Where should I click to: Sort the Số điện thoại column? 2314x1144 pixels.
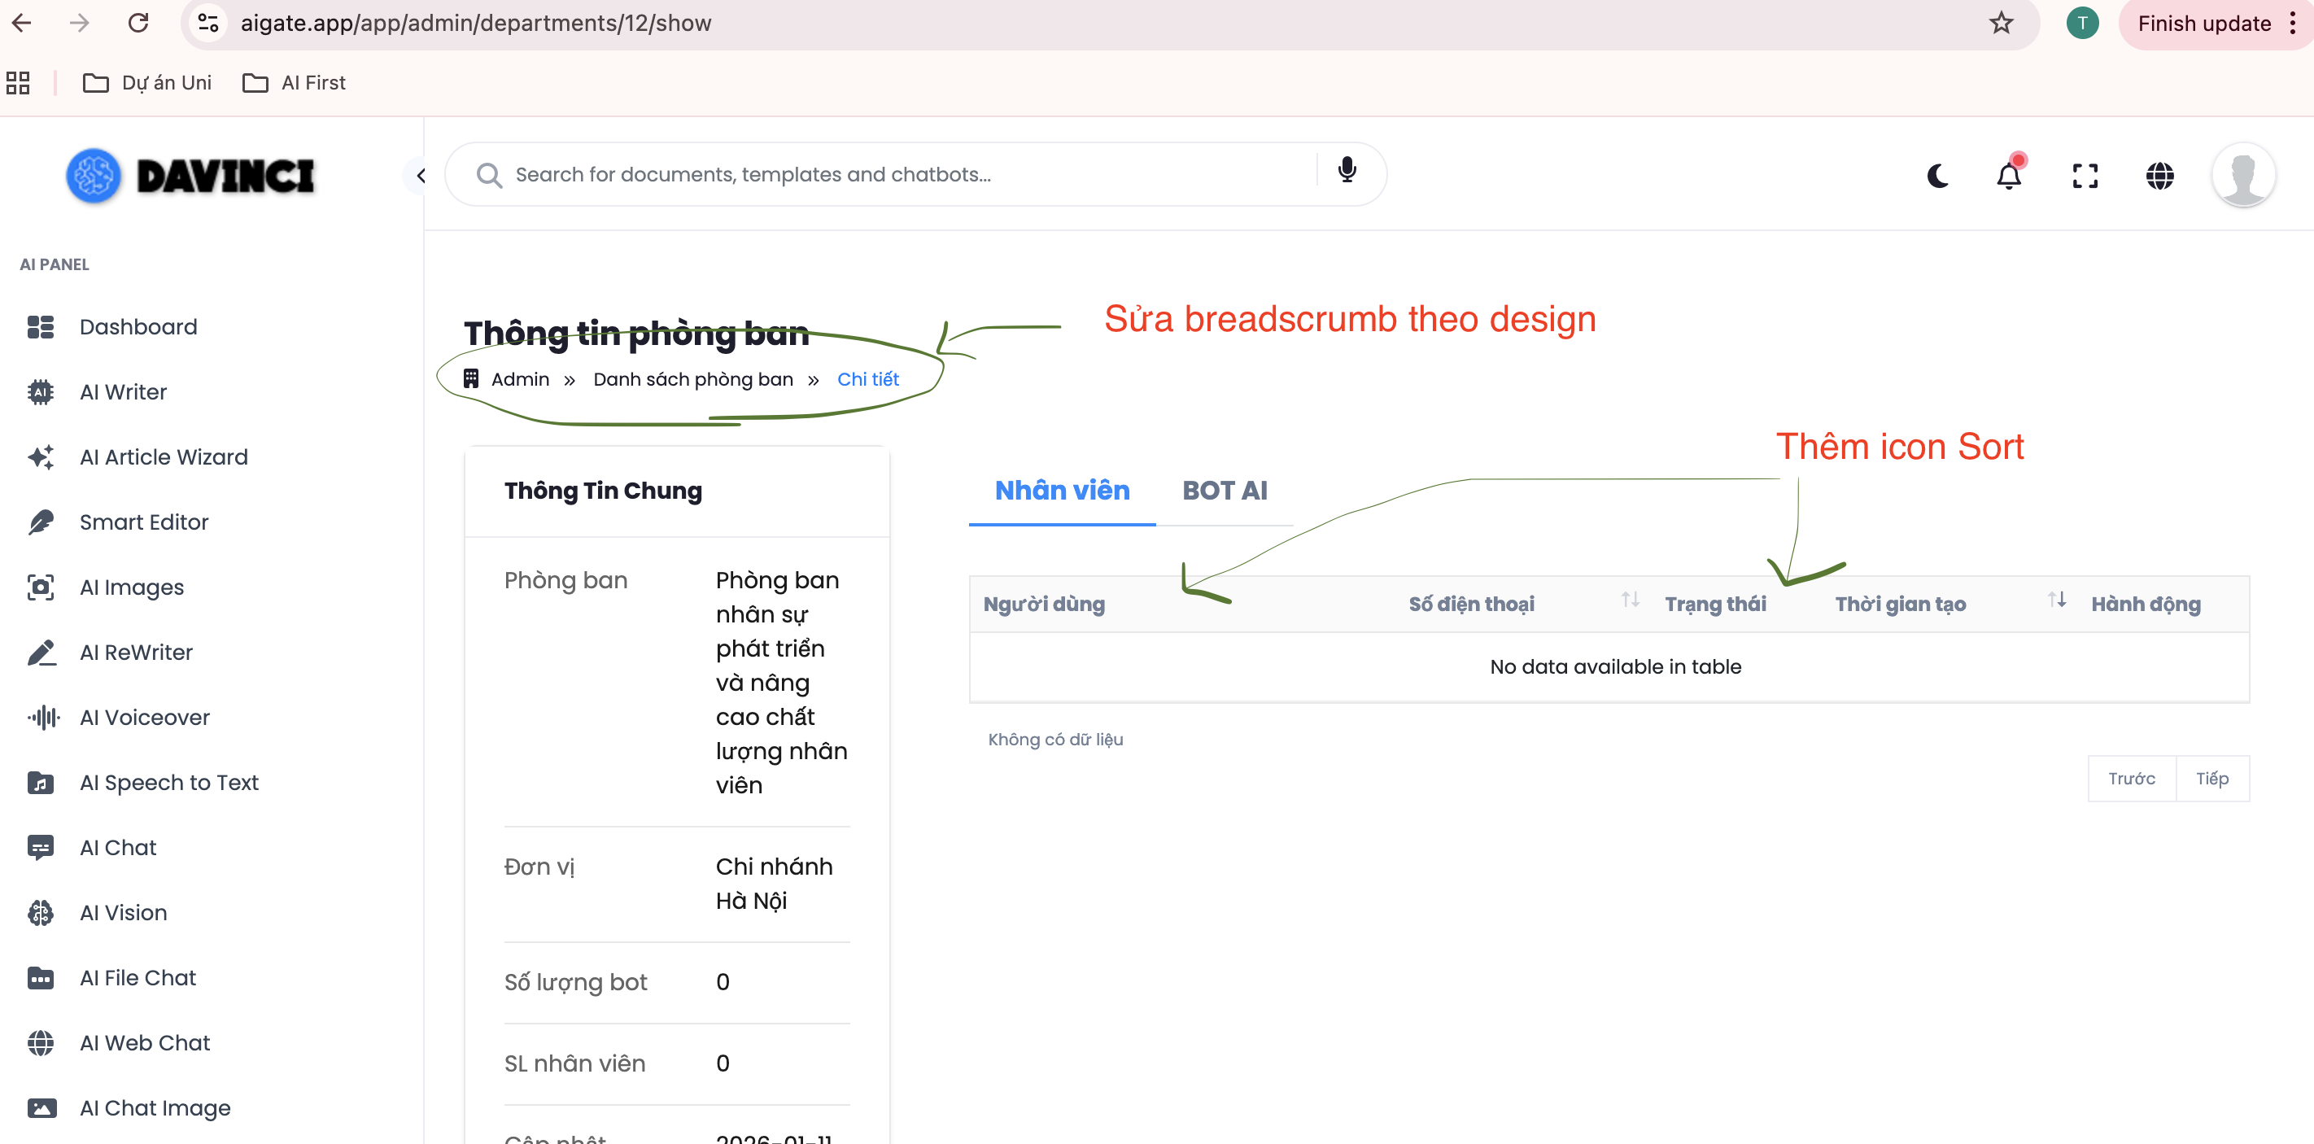coord(1471,605)
